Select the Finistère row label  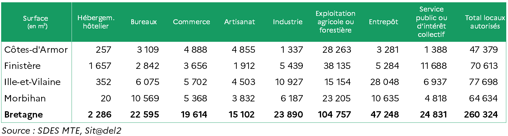point(23,66)
